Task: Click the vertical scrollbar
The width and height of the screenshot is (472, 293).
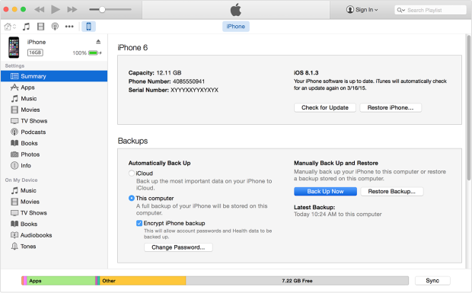Action: (469, 107)
